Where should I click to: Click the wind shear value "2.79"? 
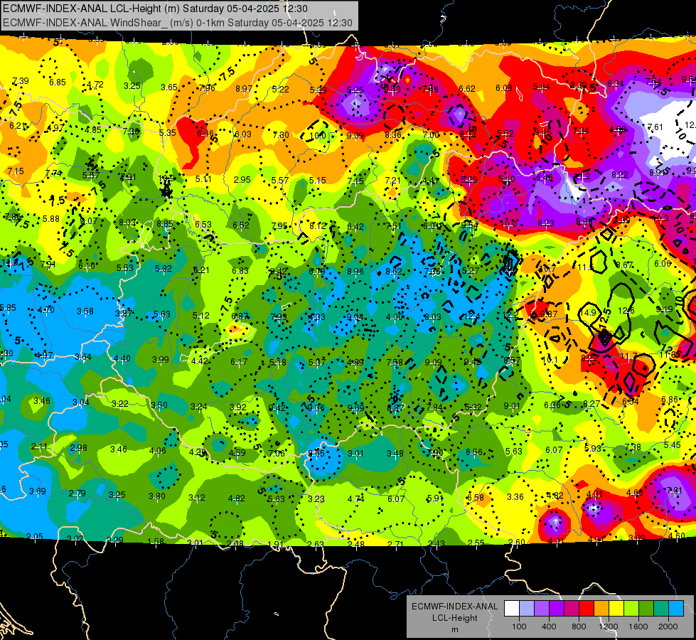[77, 493]
